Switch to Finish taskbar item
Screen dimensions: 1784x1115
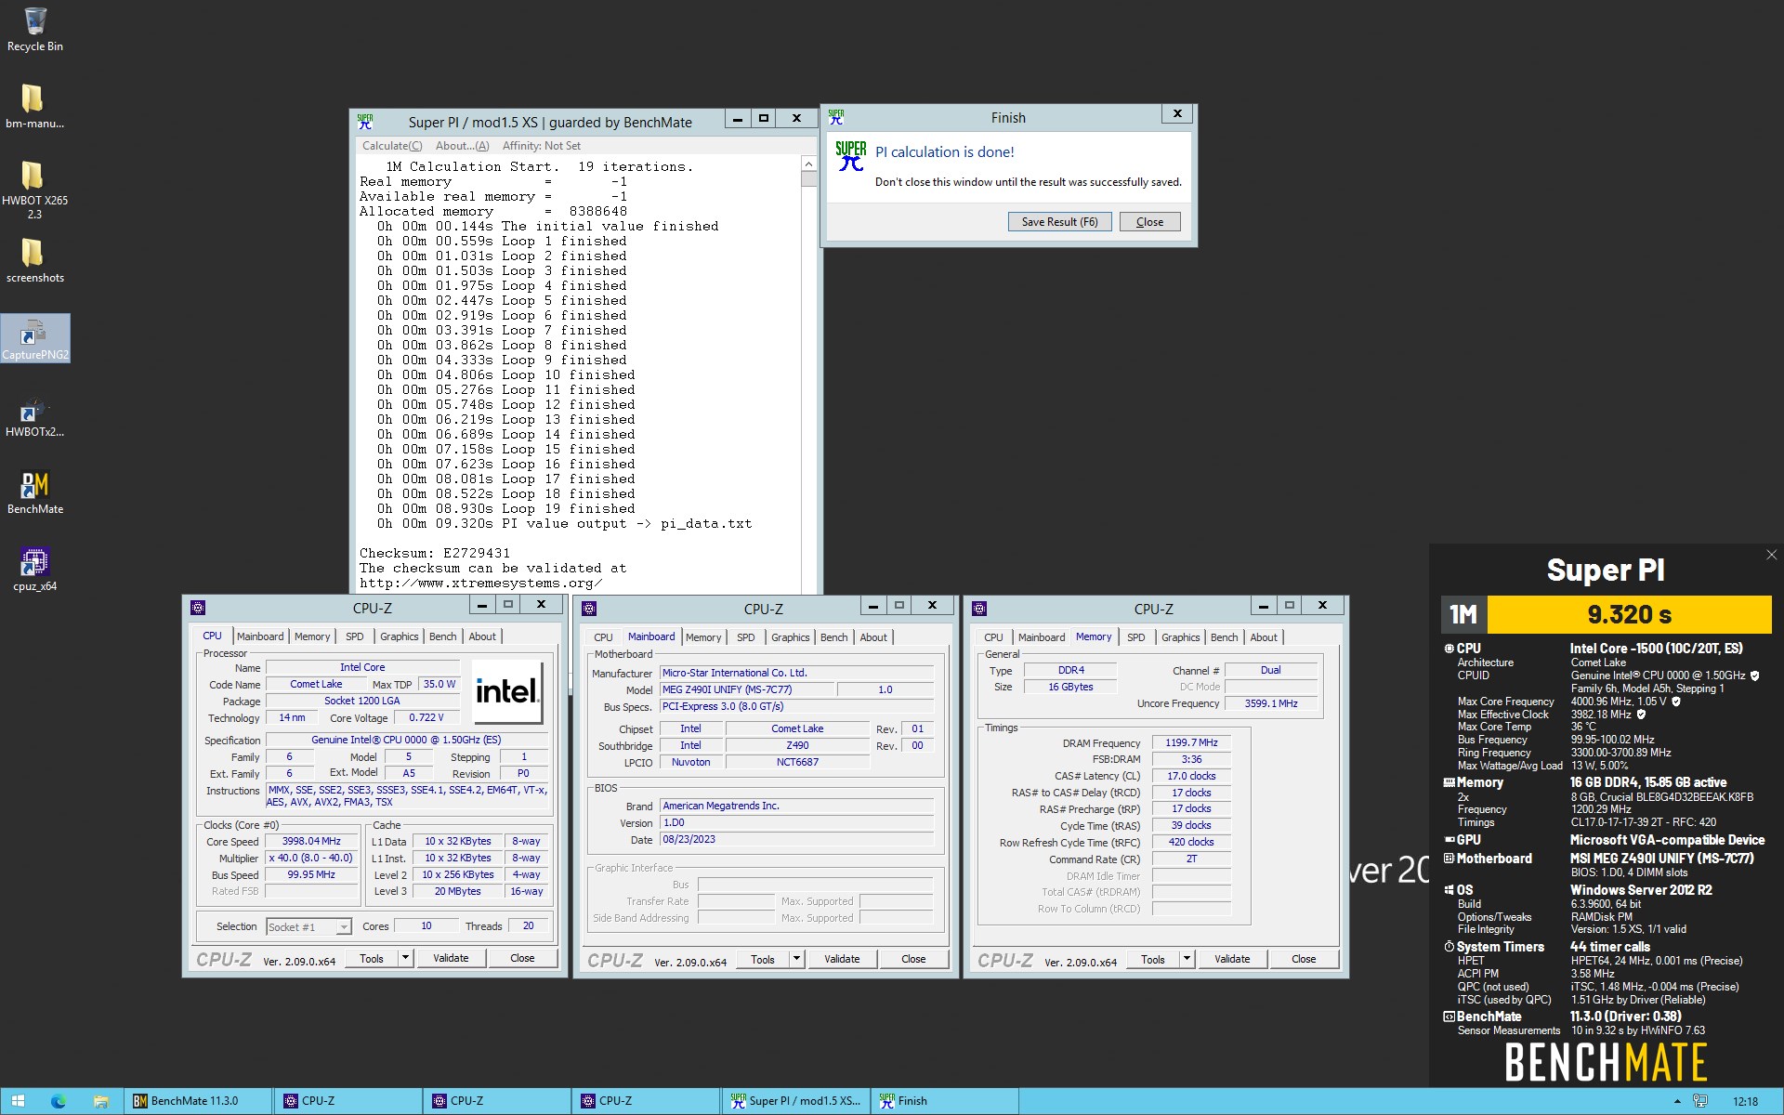pyautogui.click(x=944, y=1101)
